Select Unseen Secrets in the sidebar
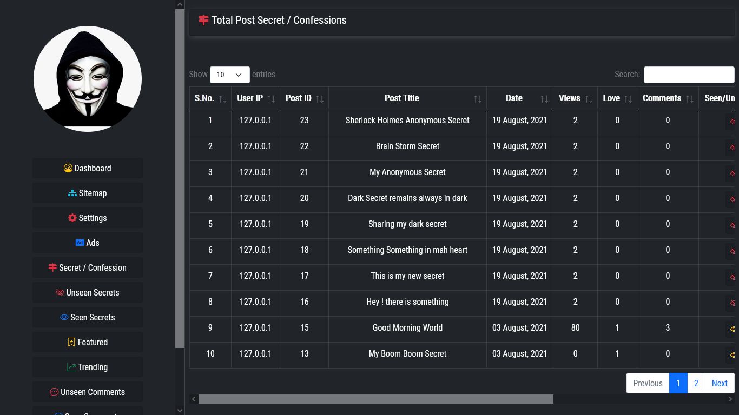The height and width of the screenshot is (415, 739). (x=87, y=292)
